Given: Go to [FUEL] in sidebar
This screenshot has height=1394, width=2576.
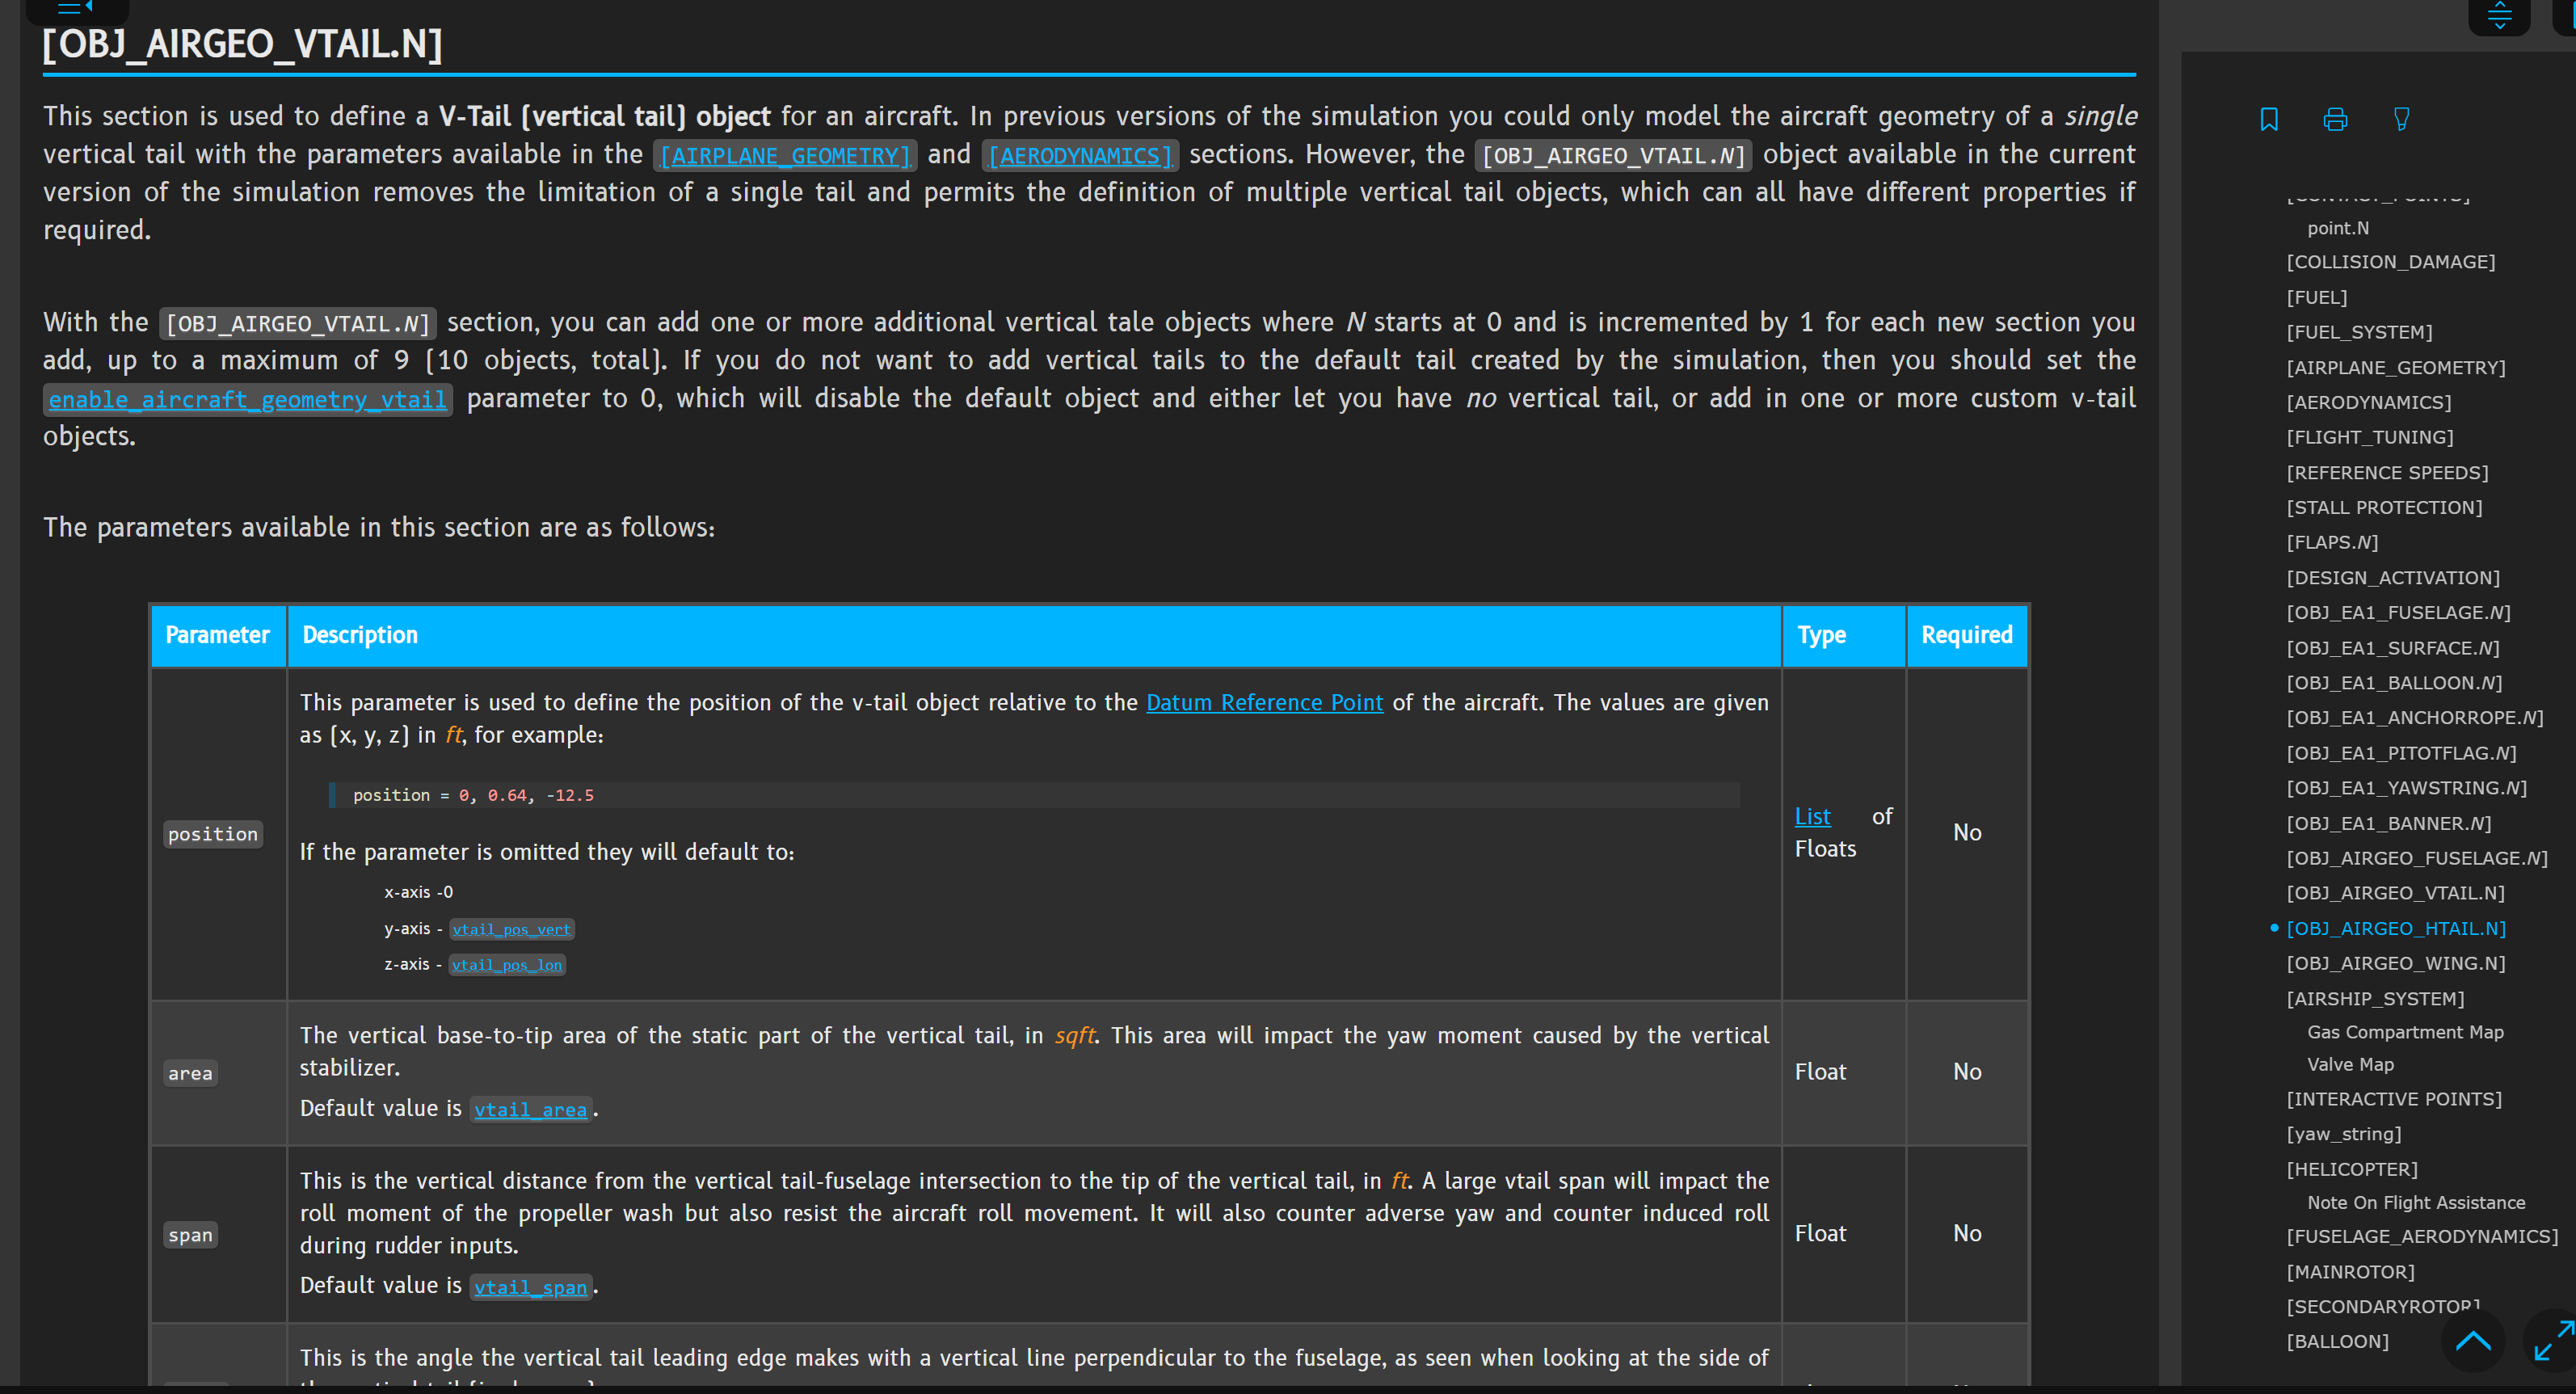Looking at the screenshot, I should click(2316, 297).
